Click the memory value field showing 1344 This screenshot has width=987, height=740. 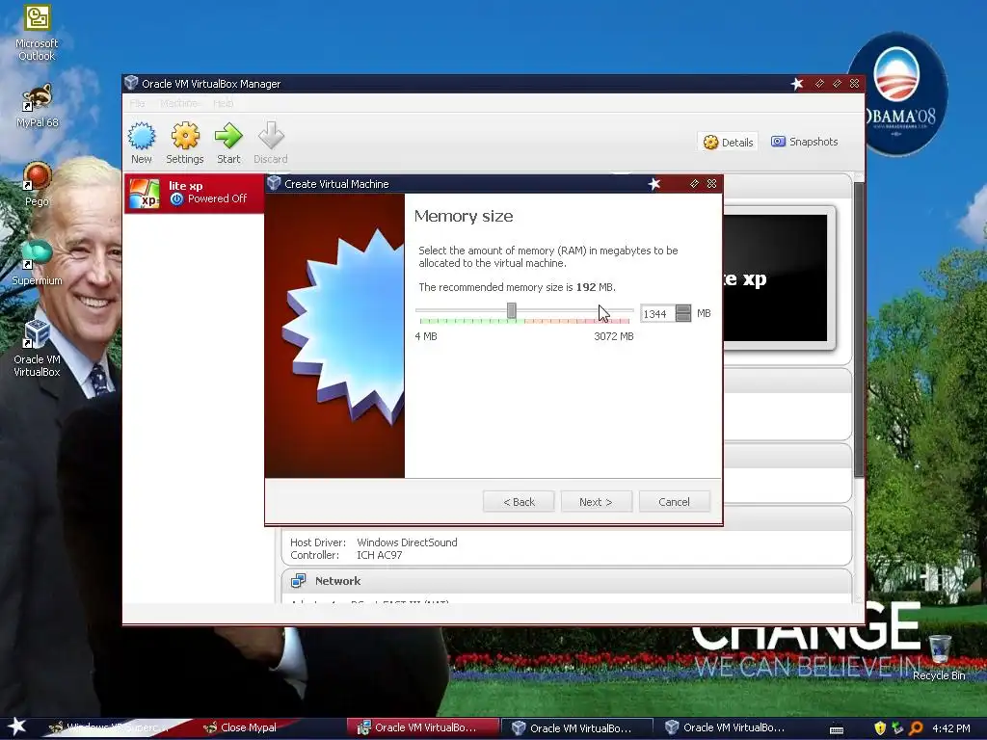(x=657, y=313)
